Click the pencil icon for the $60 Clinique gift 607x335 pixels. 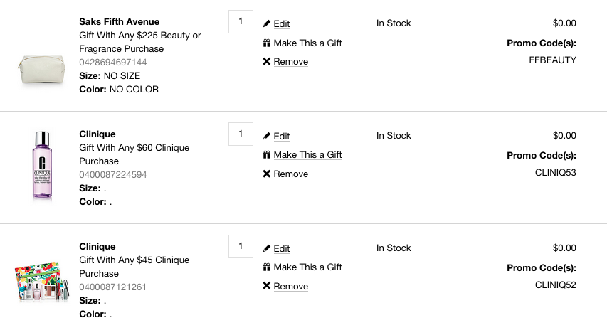266,136
